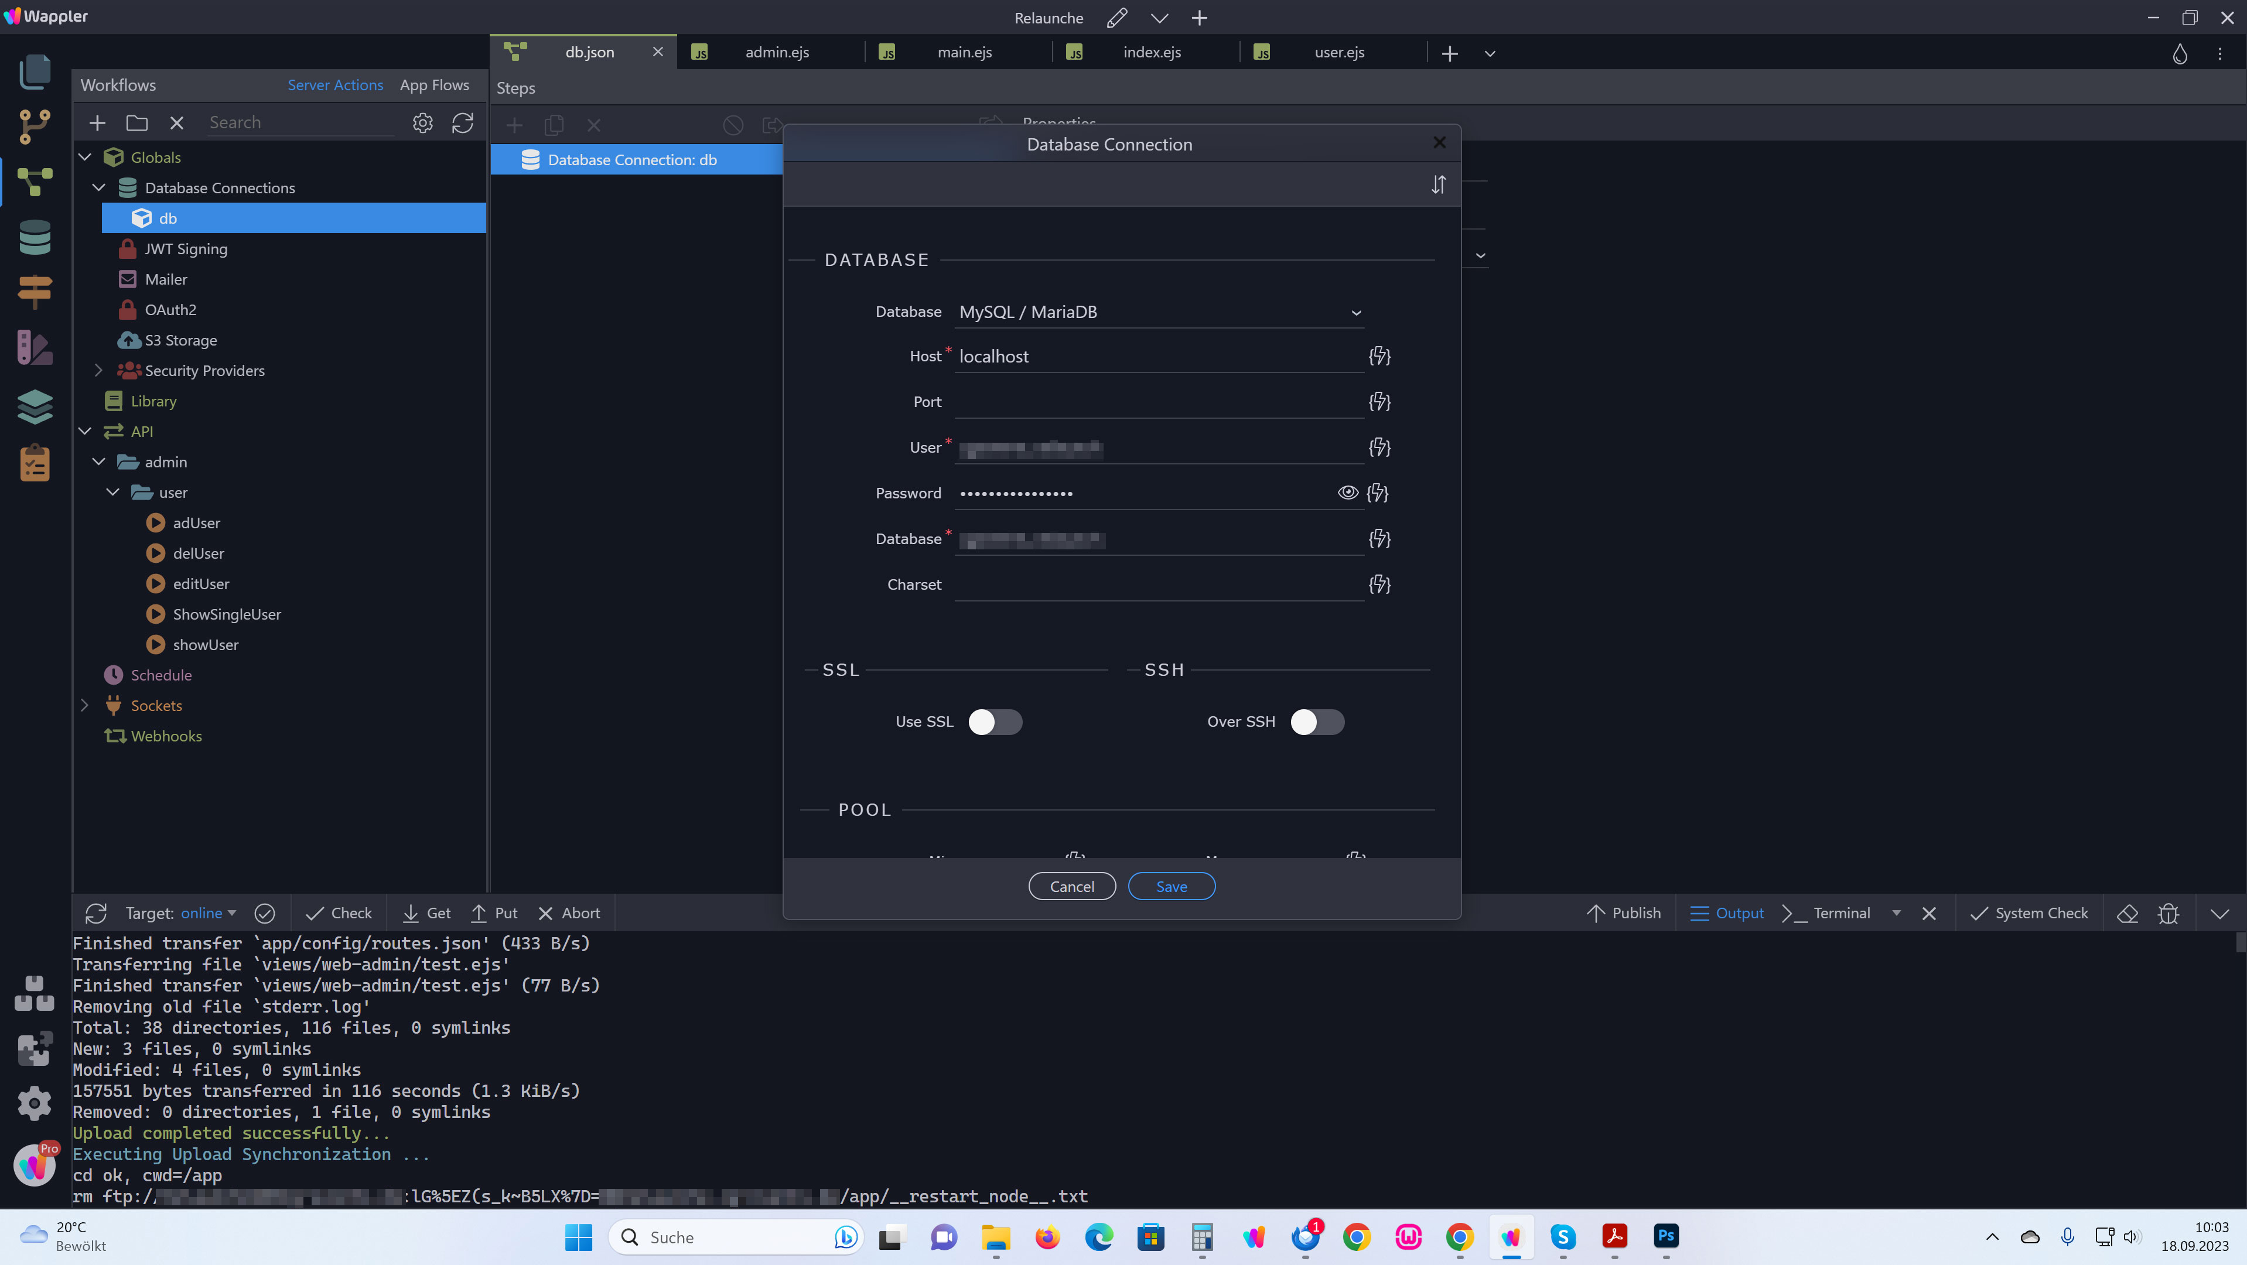
Task: Click the Port input field
Action: pyautogui.click(x=1159, y=402)
